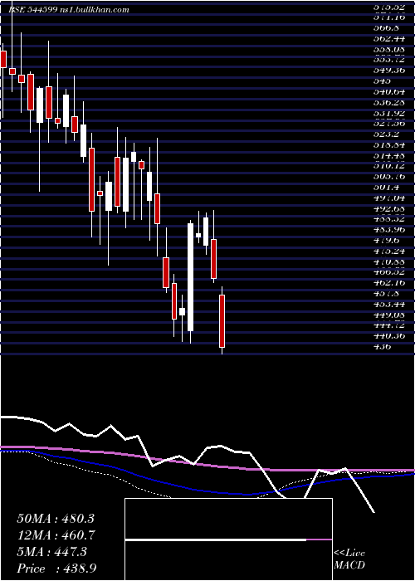
Task: Click the 444.72 price axis label
Action: point(388,325)
